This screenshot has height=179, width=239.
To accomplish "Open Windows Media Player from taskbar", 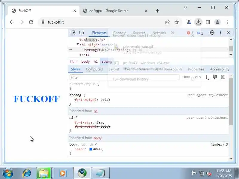I will pyautogui.click(x=63, y=173).
